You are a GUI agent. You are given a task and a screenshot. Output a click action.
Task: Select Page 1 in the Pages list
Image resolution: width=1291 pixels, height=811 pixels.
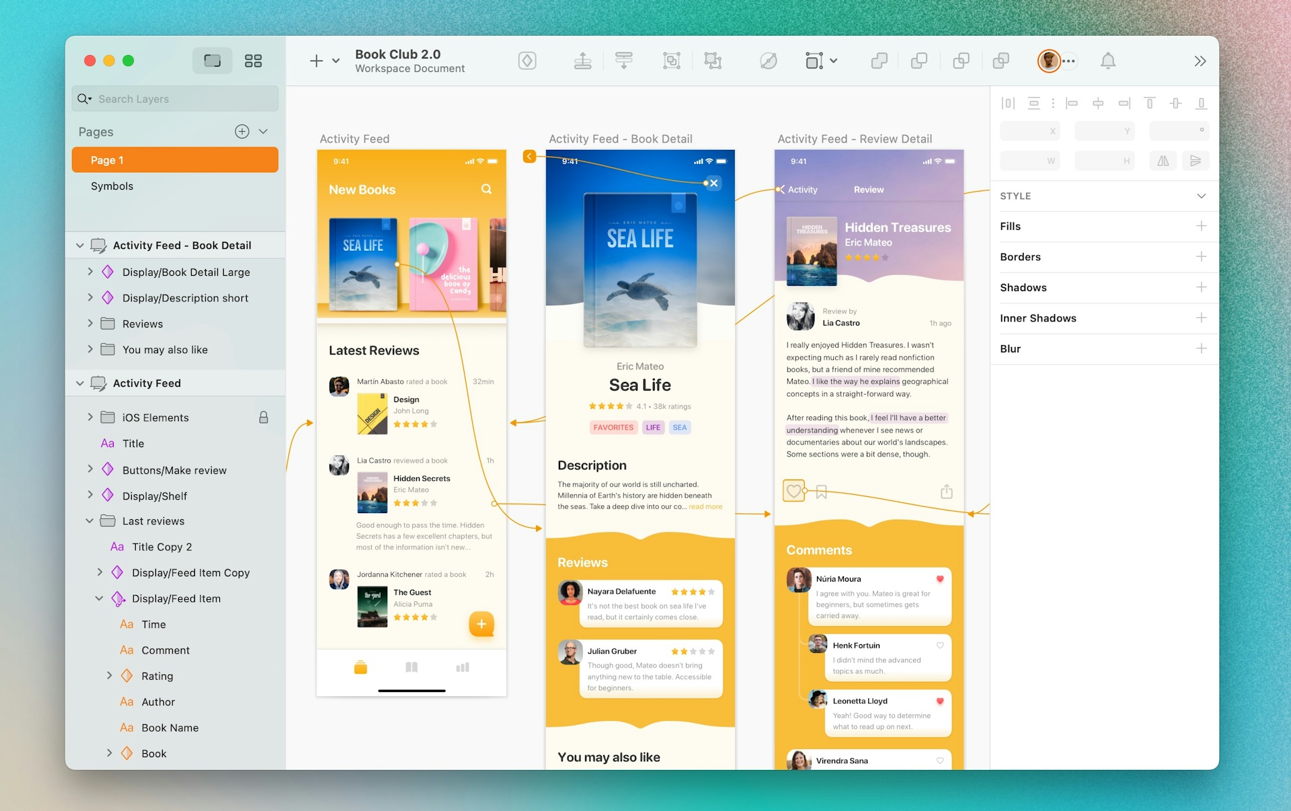[x=108, y=160]
